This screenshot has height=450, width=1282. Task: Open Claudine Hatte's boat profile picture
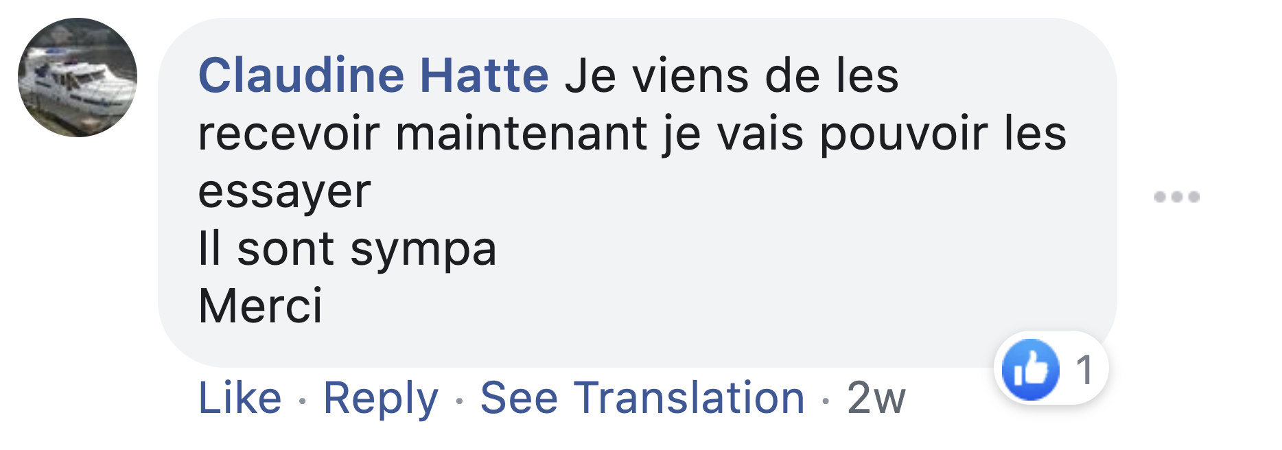tap(78, 78)
